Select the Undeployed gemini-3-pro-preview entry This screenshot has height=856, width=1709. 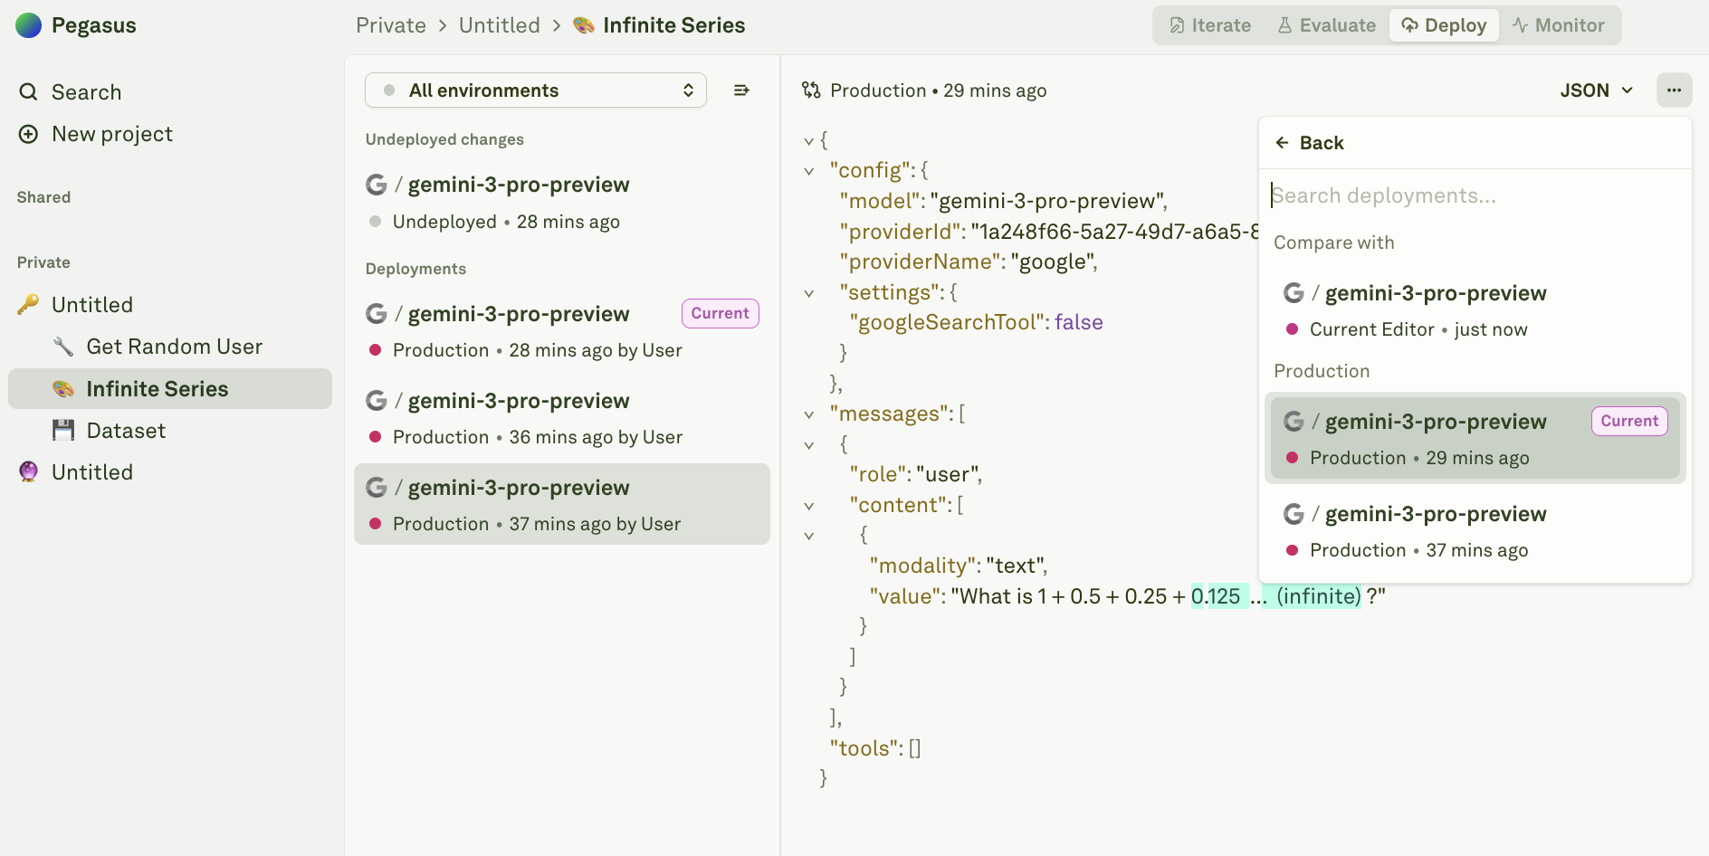coord(561,203)
